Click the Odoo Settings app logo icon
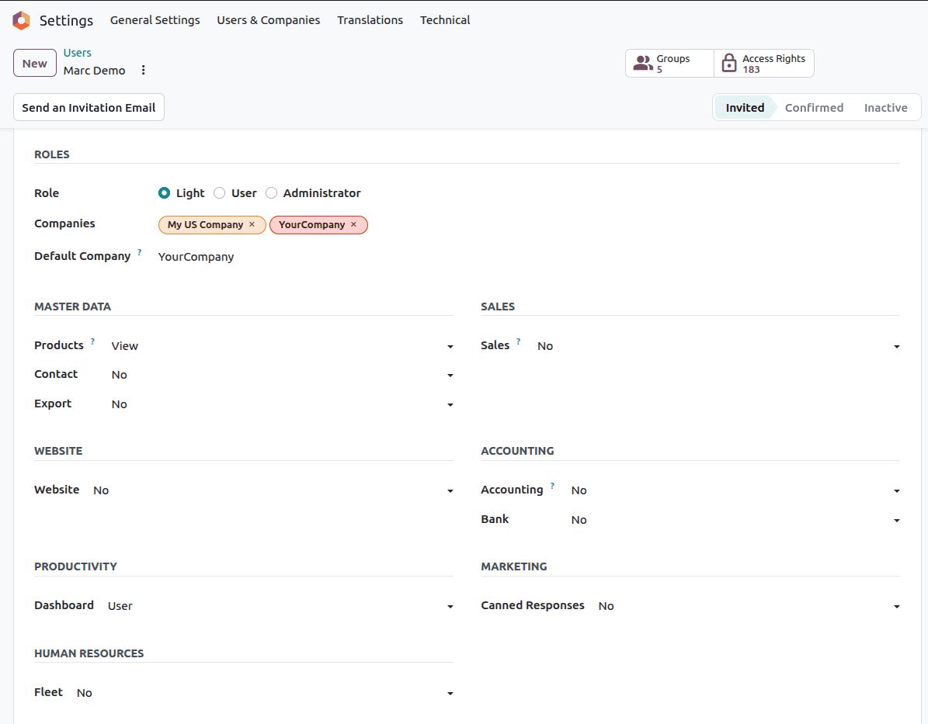 21,20
